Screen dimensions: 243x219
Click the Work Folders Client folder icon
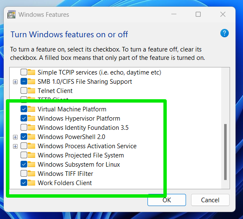[31, 183]
